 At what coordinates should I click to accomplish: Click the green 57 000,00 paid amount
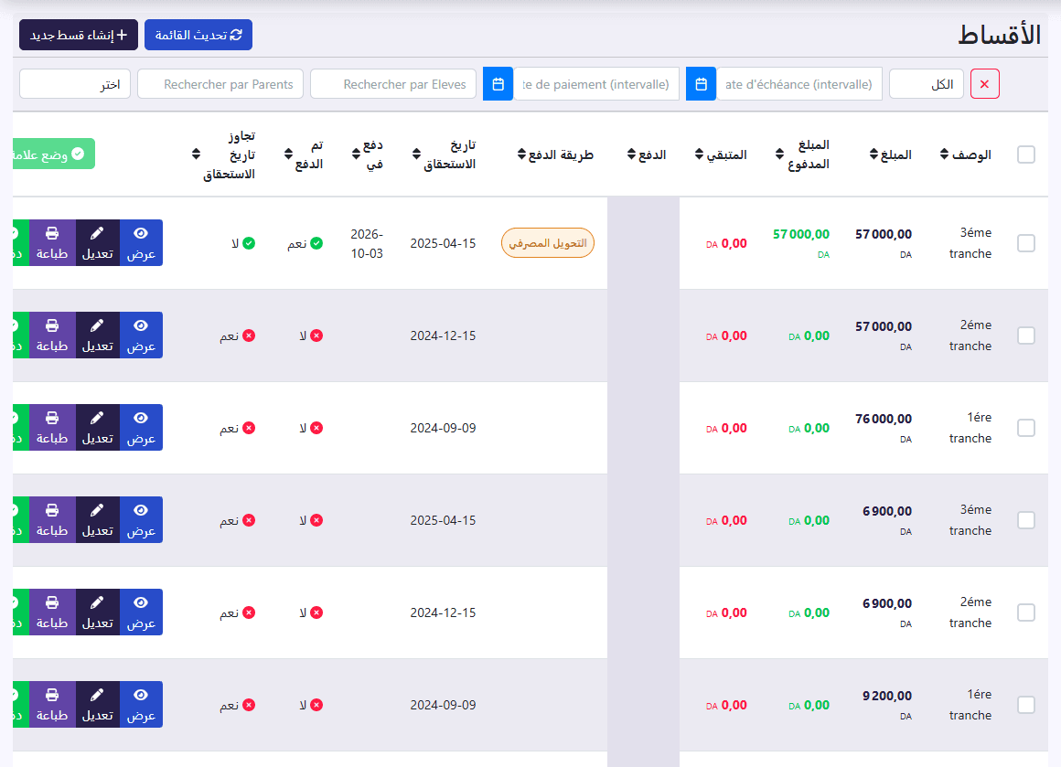(801, 234)
